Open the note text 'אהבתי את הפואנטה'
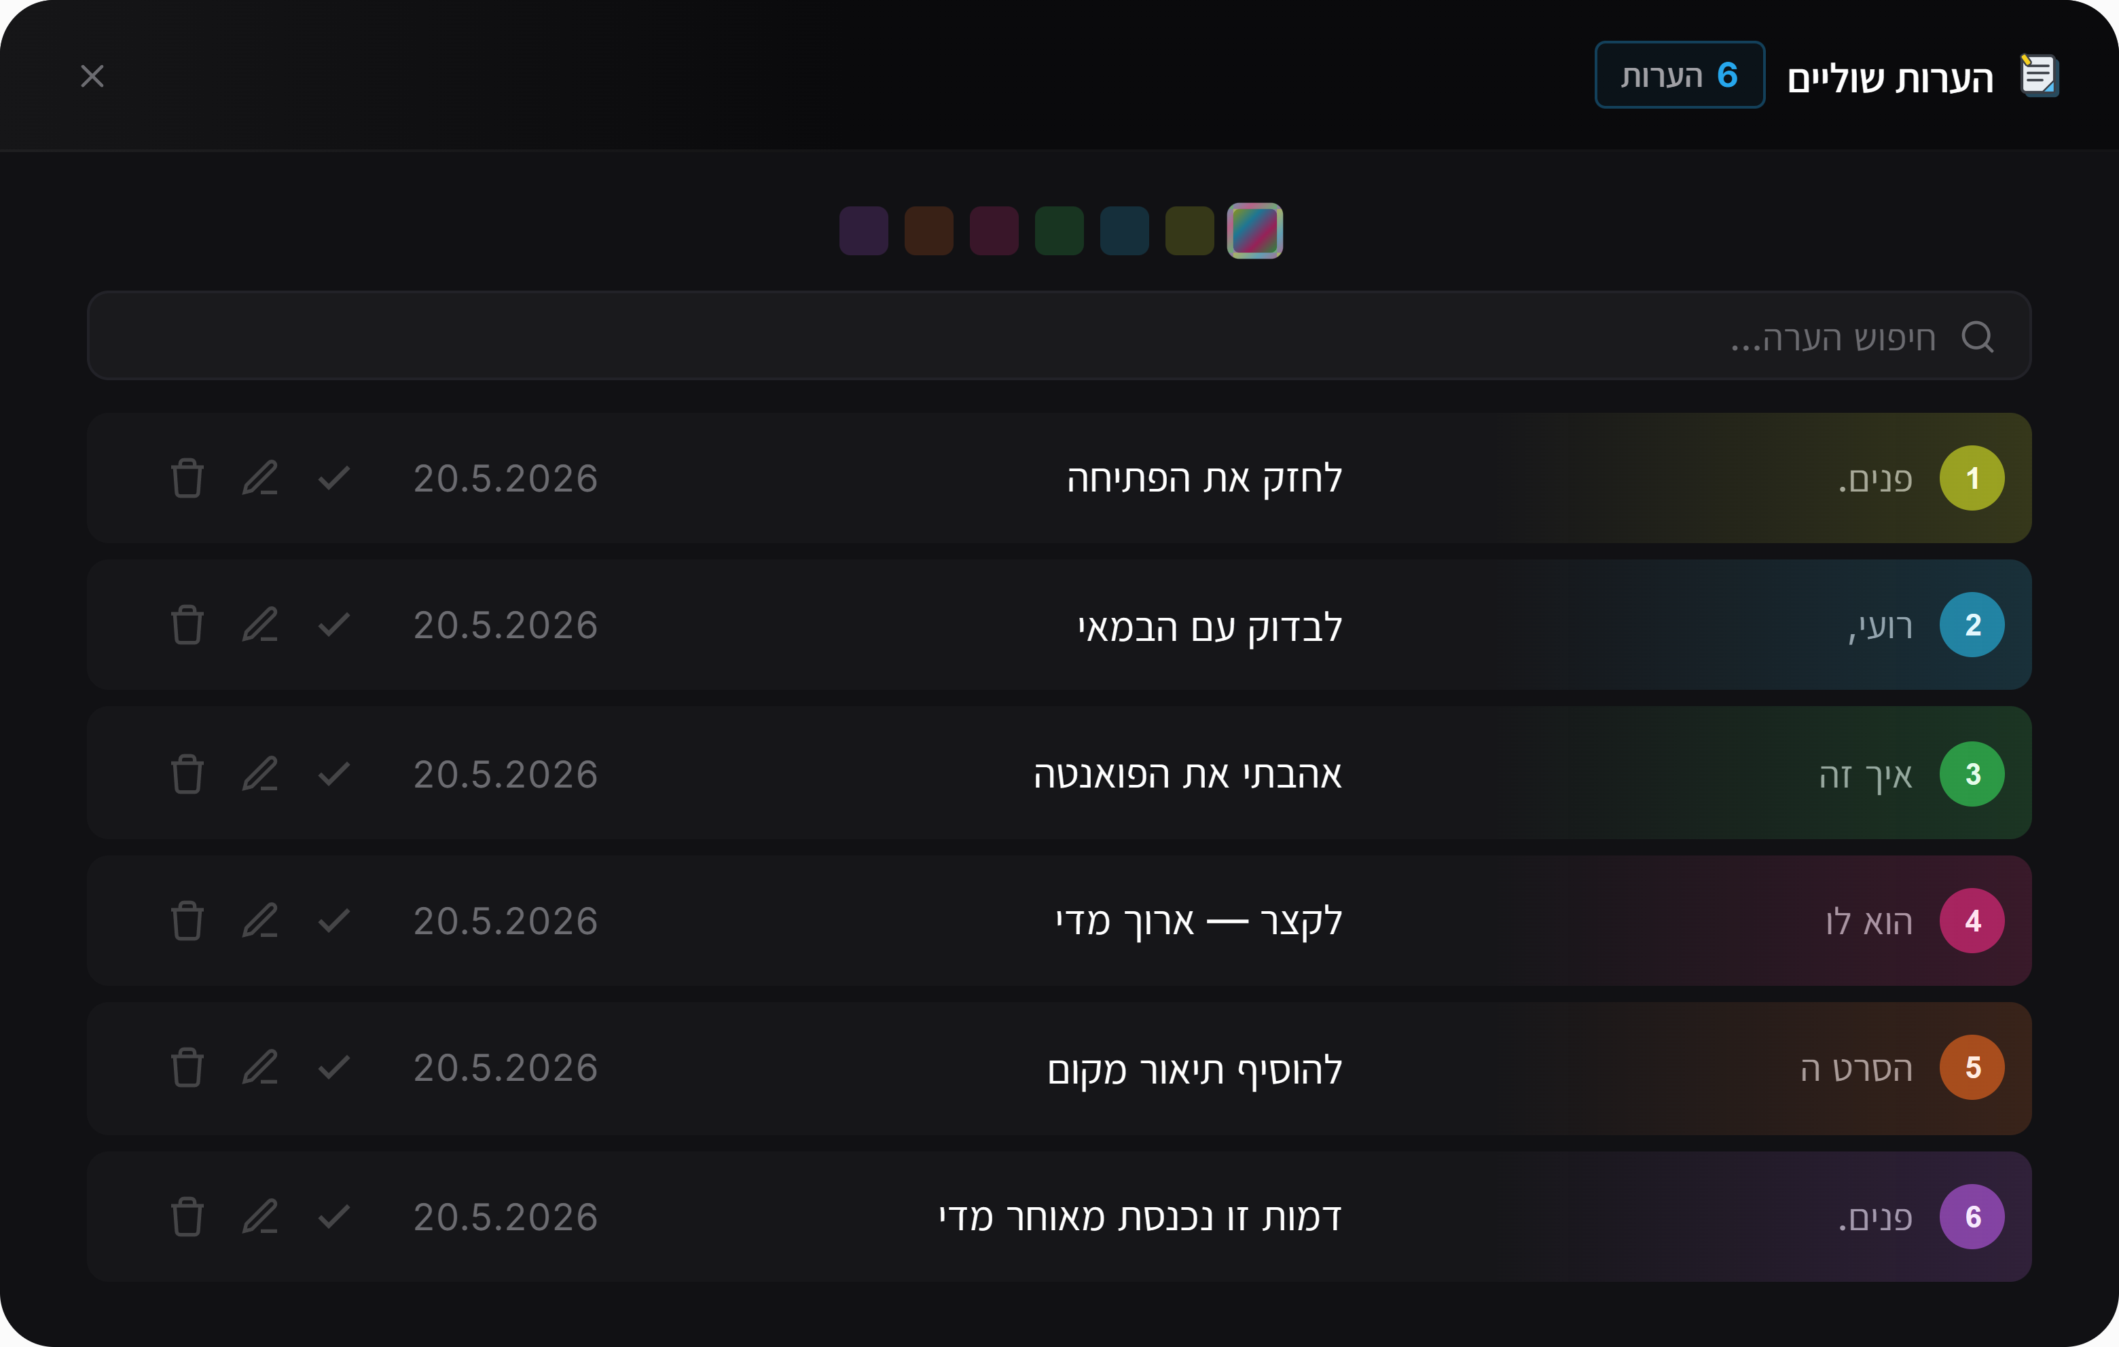The image size is (2119, 1347). (1188, 774)
